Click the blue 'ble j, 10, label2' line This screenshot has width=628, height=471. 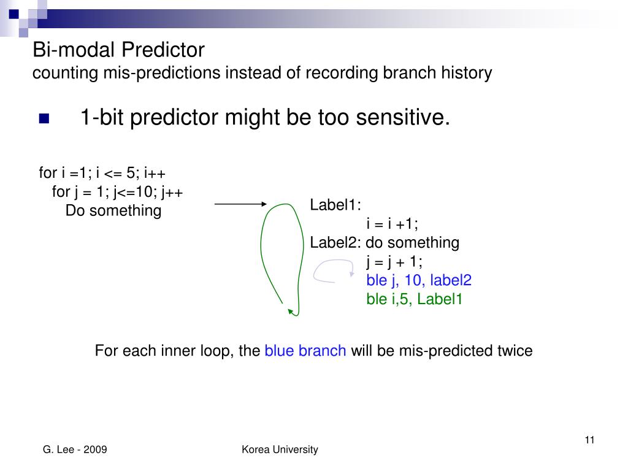tap(418, 280)
